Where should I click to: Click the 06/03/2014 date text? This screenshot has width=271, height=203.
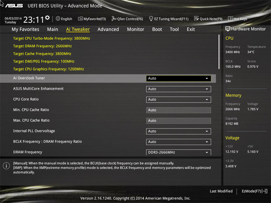[13, 18]
